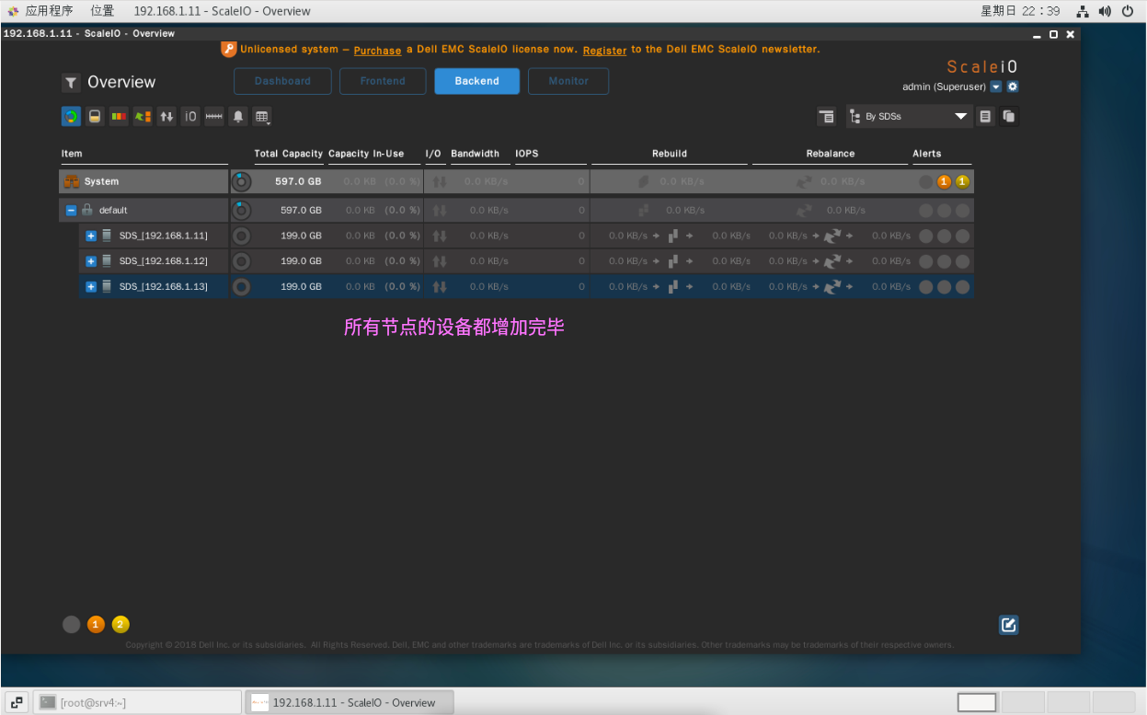Click the Alerts column header

point(927,154)
